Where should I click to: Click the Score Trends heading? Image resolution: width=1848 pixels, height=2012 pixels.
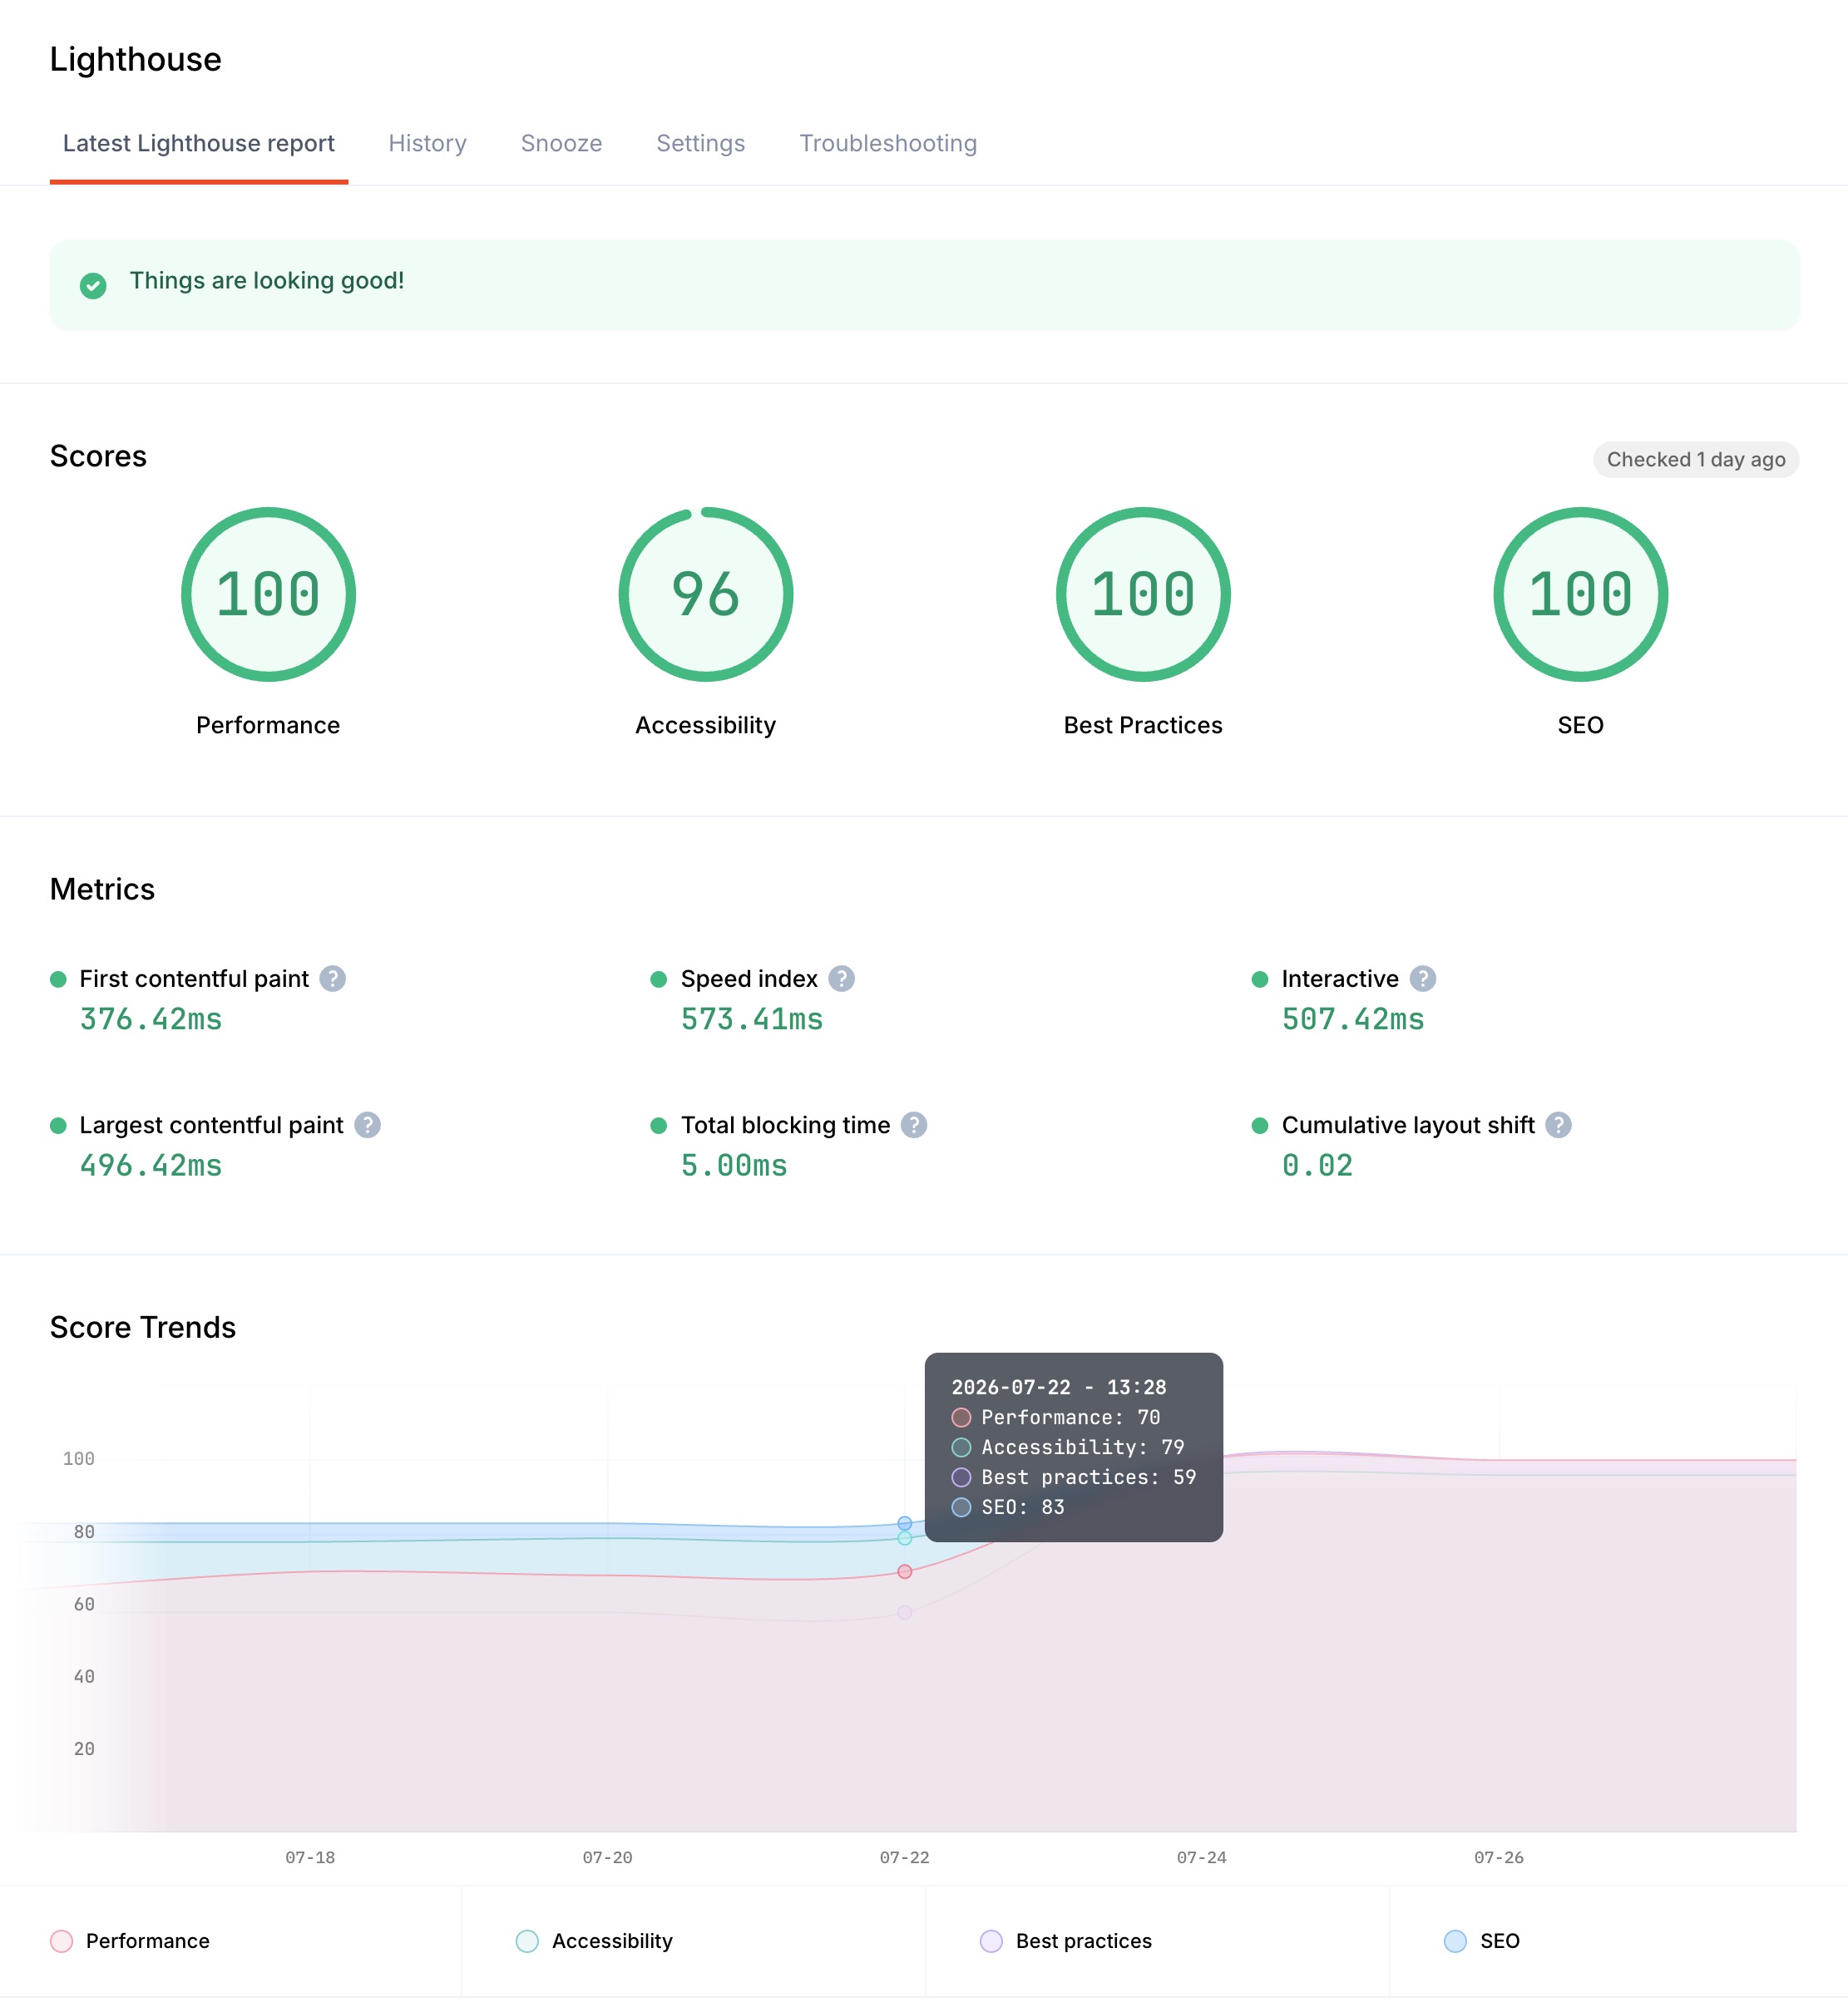click(143, 1328)
